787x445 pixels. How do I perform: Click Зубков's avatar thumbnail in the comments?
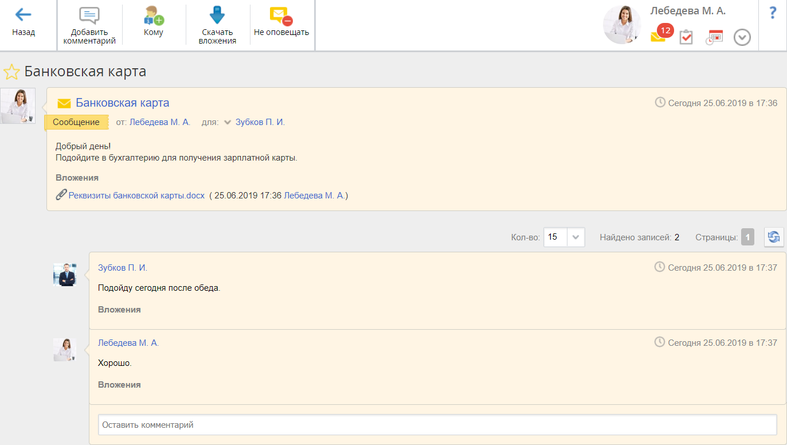pyautogui.click(x=65, y=275)
